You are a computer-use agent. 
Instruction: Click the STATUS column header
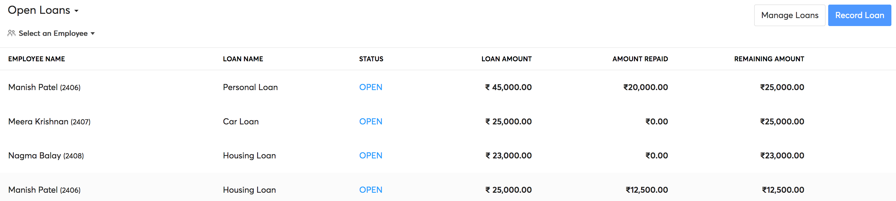point(371,59)
